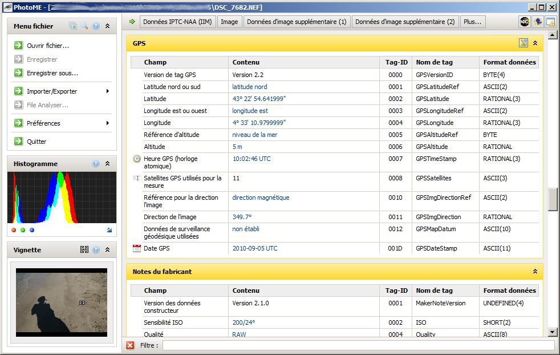Click the focus-point icon in Vignette header
Screen dimensions: 560x355
click(x=84, y=250)
